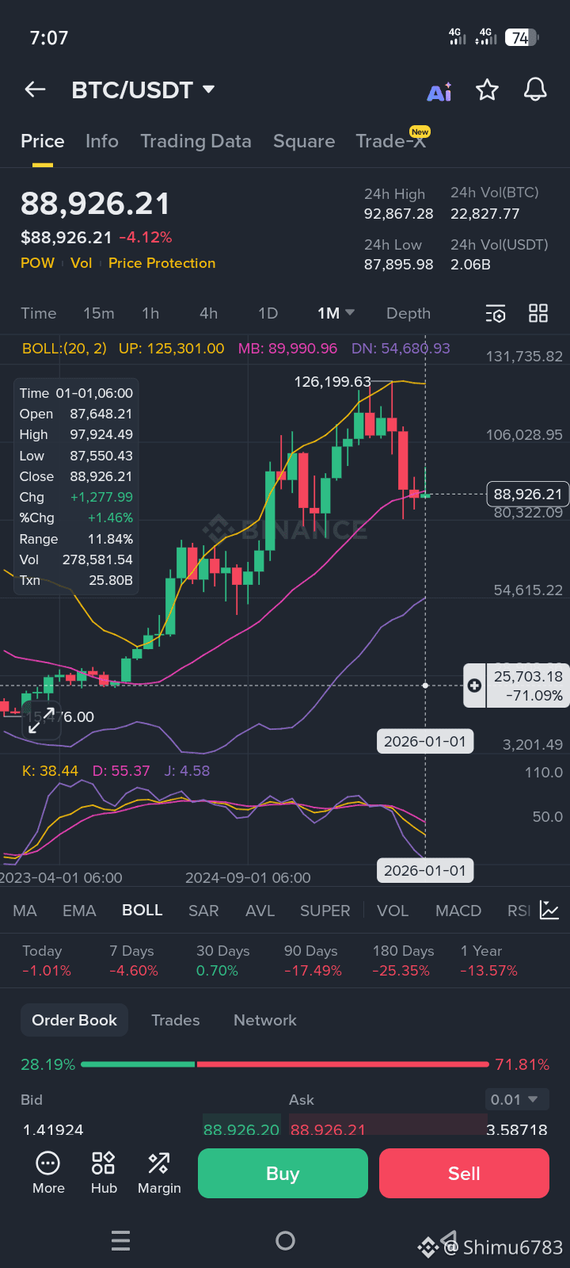The height and width of the screenshot is (1268, 570).
Task: Open BTC/USDT pair selector dropdown
Action: click(x=143, y=90)
